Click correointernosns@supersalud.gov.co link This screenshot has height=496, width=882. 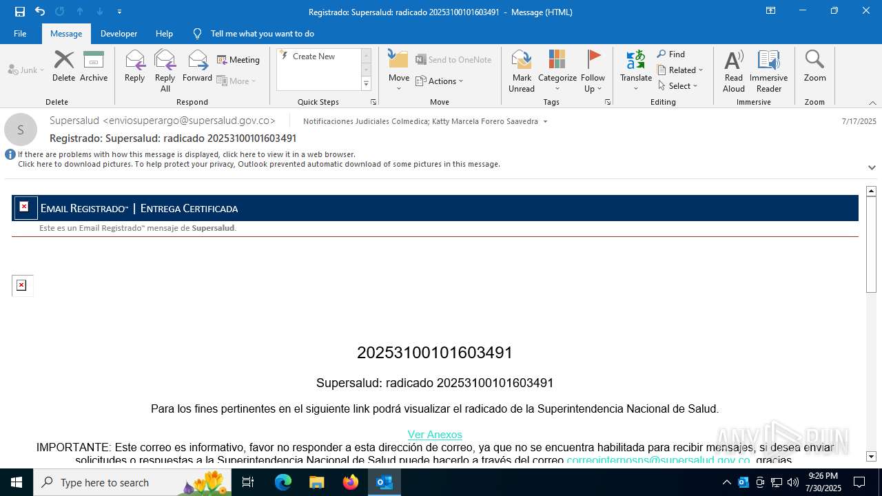[658, 460]
